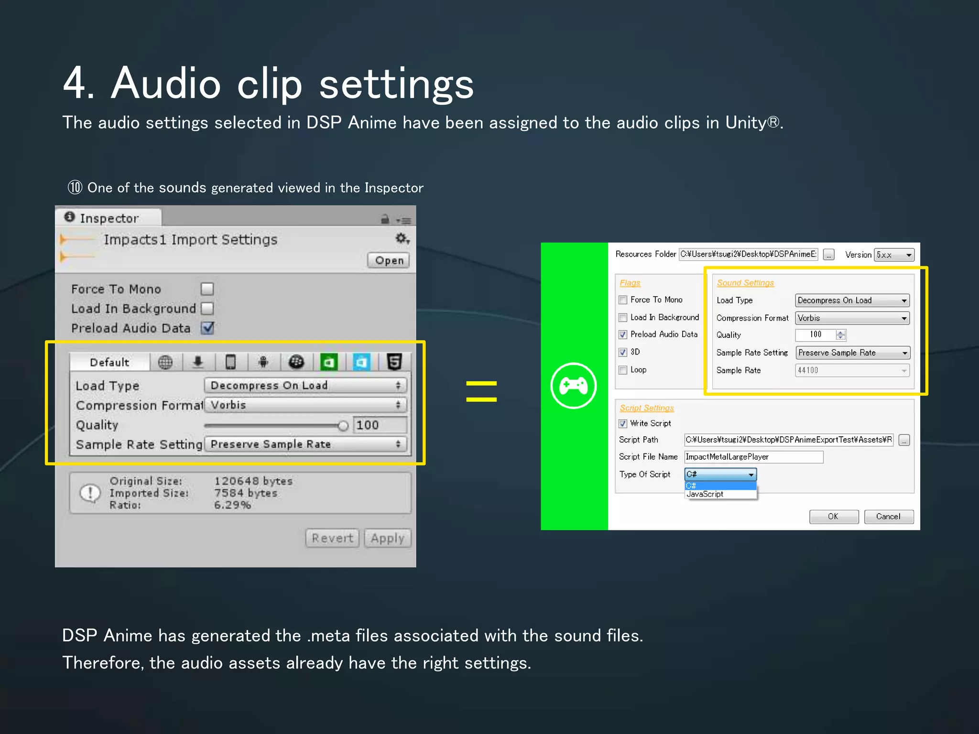This screenshot has width=979, height=734.
Task: Click the Sound Settings section heading
Action: [745, 283]
